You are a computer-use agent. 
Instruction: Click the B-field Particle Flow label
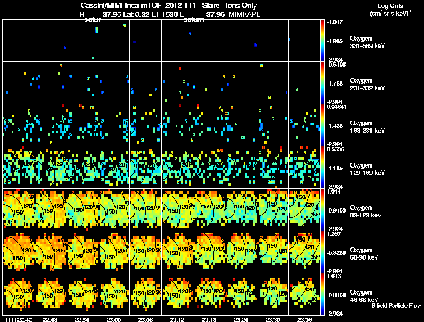click(x=396, y=306)
